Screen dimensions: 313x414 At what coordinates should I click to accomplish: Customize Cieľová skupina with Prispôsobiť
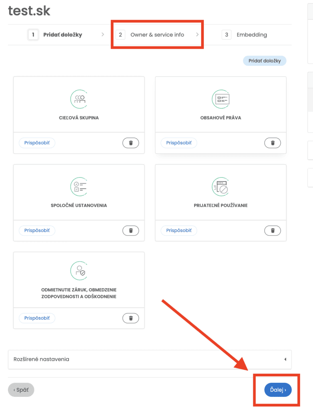pos(37,143)
